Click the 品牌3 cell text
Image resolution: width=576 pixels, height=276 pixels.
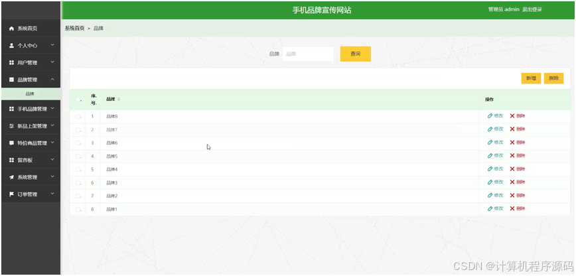111,182
